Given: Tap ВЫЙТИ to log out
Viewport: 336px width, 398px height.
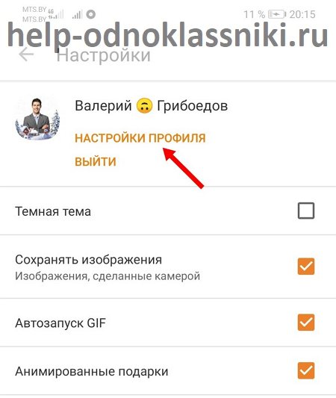Looking at the screenshot, I should pyautogui.click(x=96, y=162).
